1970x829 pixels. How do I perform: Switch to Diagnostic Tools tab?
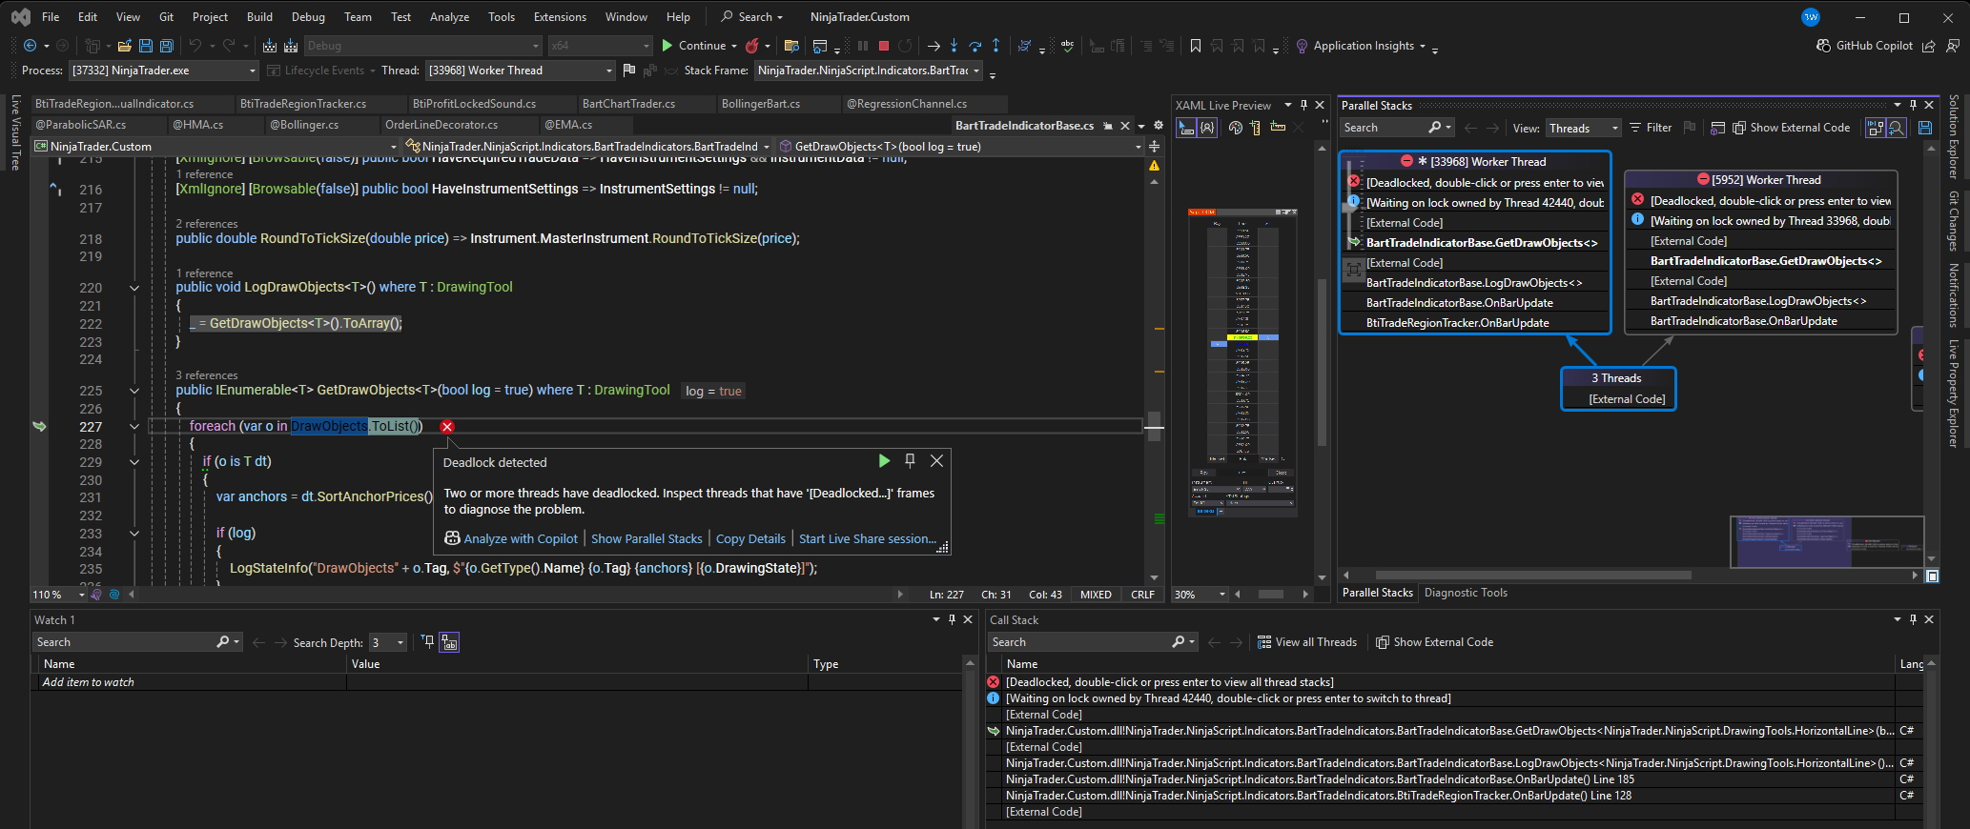[x=1466, y=593]
